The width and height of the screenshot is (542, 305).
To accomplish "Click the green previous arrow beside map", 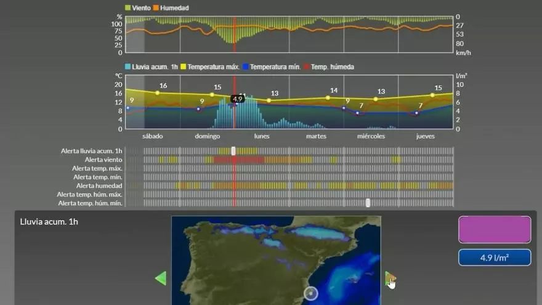I will 160,279.
